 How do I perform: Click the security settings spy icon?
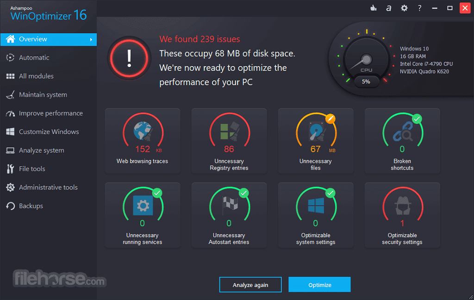[403, 206]
